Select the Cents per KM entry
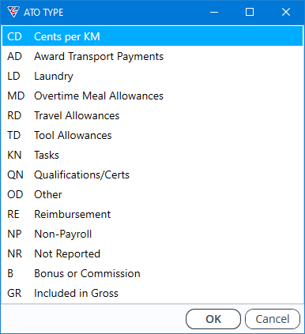The width and height of the screenshot is (305, 334). 152,36
